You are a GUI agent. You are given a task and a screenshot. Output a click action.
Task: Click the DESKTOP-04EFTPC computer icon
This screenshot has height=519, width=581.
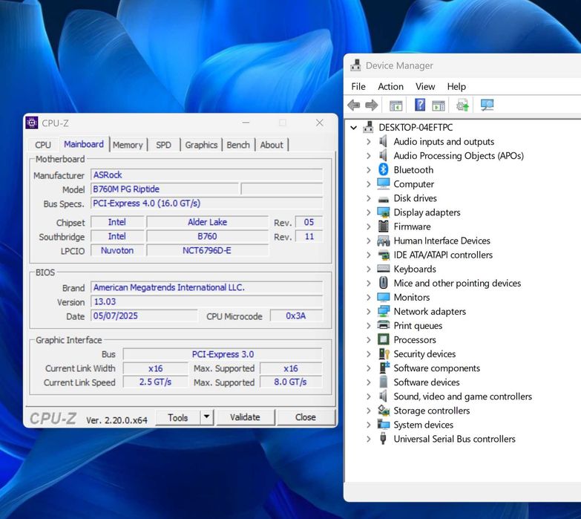tap(368, 127)
